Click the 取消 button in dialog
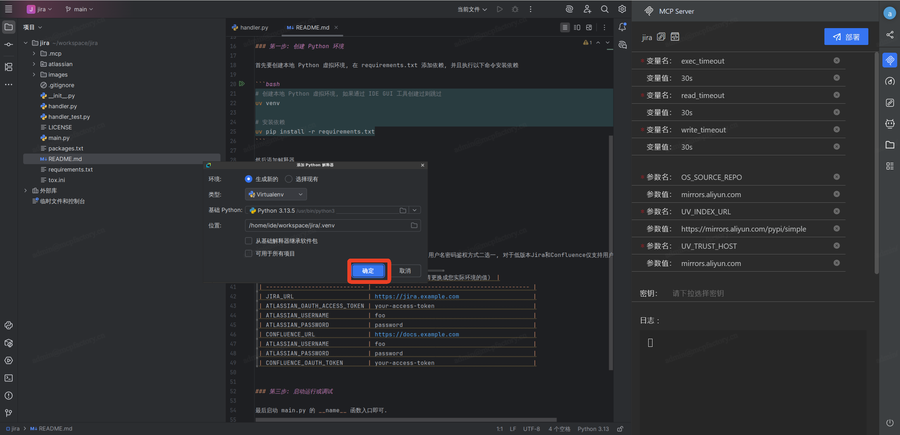Image resolution: width=900 pixels, height=435 pixels. click(405, 271)
